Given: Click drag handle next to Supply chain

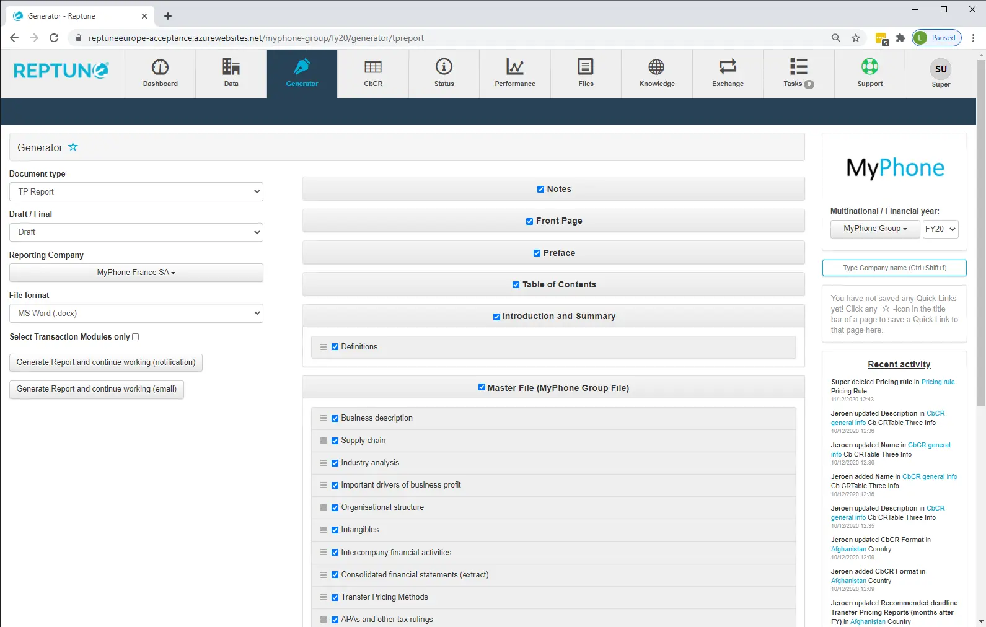Looking at the screenshot, I should 324,441.
